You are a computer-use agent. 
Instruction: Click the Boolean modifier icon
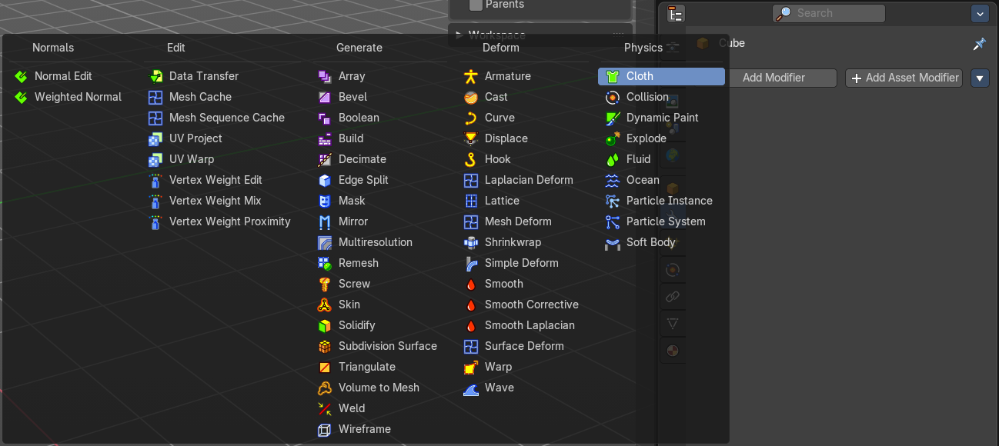tap(325, 118)
